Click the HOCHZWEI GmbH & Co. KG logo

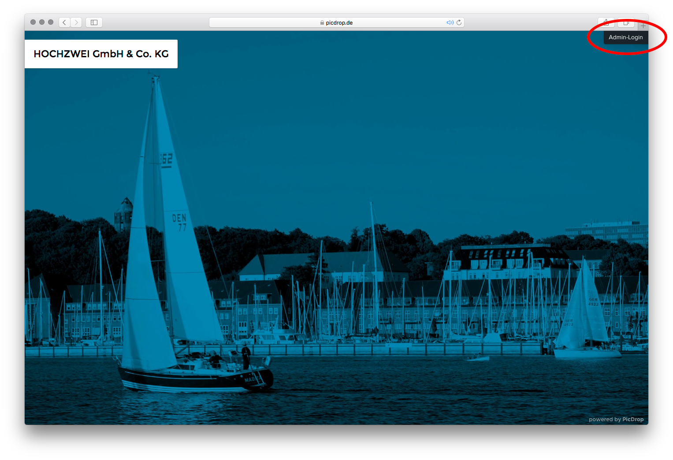pos(101,54)
